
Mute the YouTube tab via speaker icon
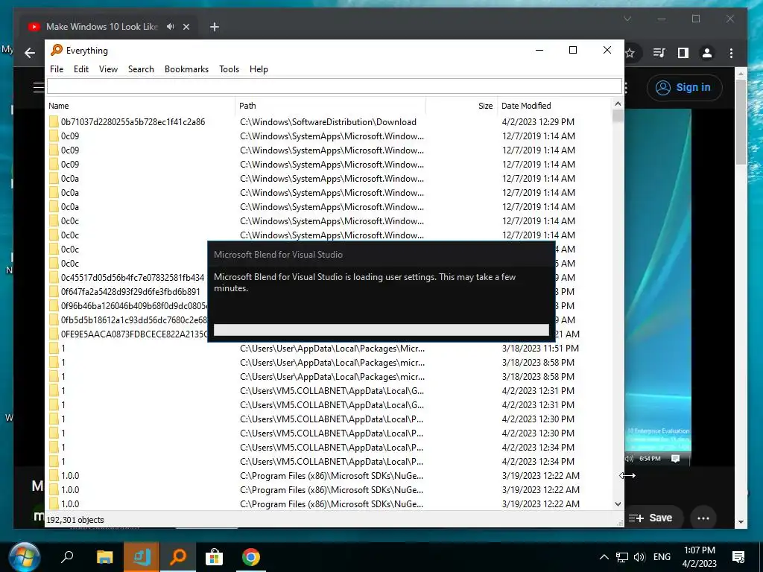[x=171, y=26]
